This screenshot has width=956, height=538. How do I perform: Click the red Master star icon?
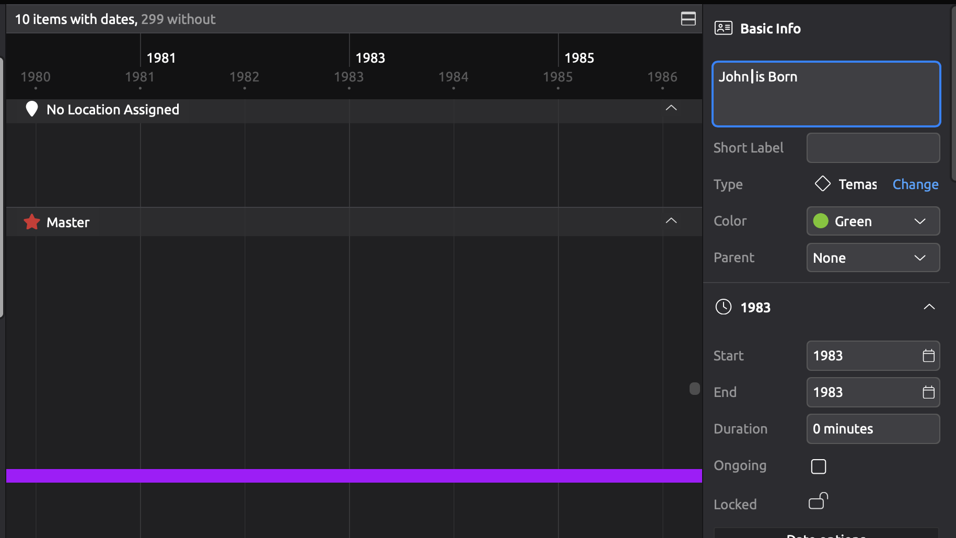(32, 222)
